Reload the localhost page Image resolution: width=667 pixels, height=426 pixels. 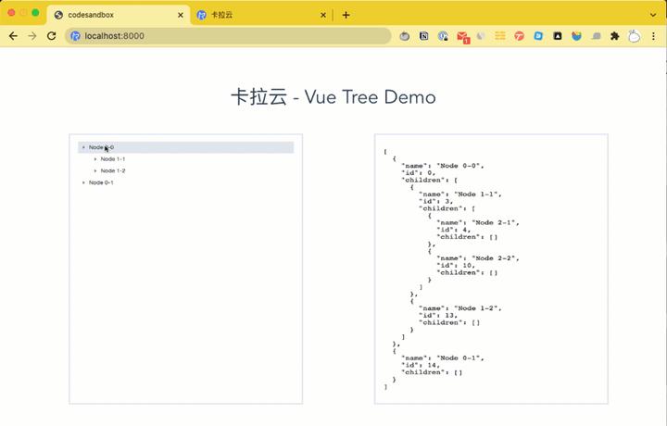coord(52,36)
